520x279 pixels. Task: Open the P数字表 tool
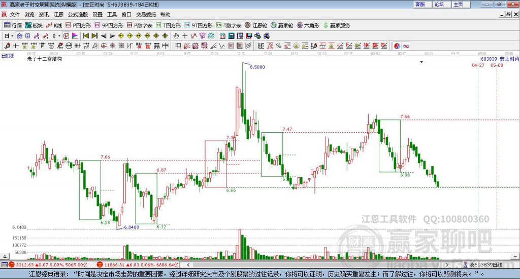coord(139,25)
